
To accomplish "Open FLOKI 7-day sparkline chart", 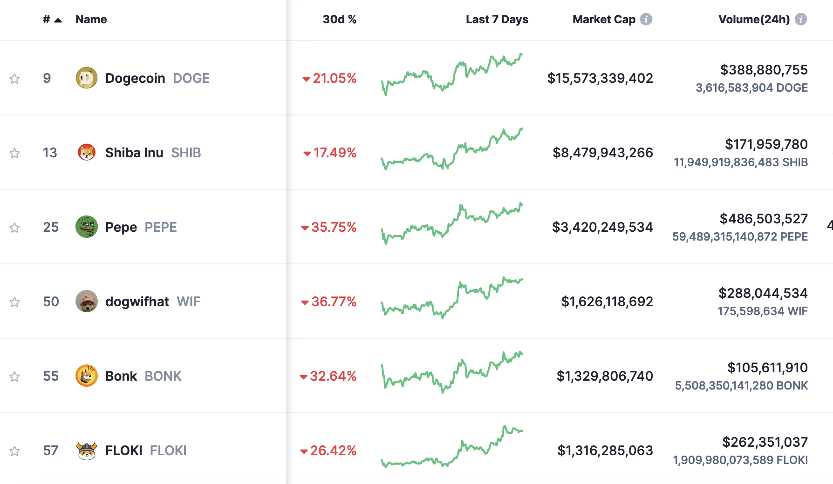I will [452, 447].
